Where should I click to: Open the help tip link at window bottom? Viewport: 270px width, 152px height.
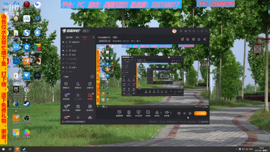pyautogui.click(x=75, y=122)
